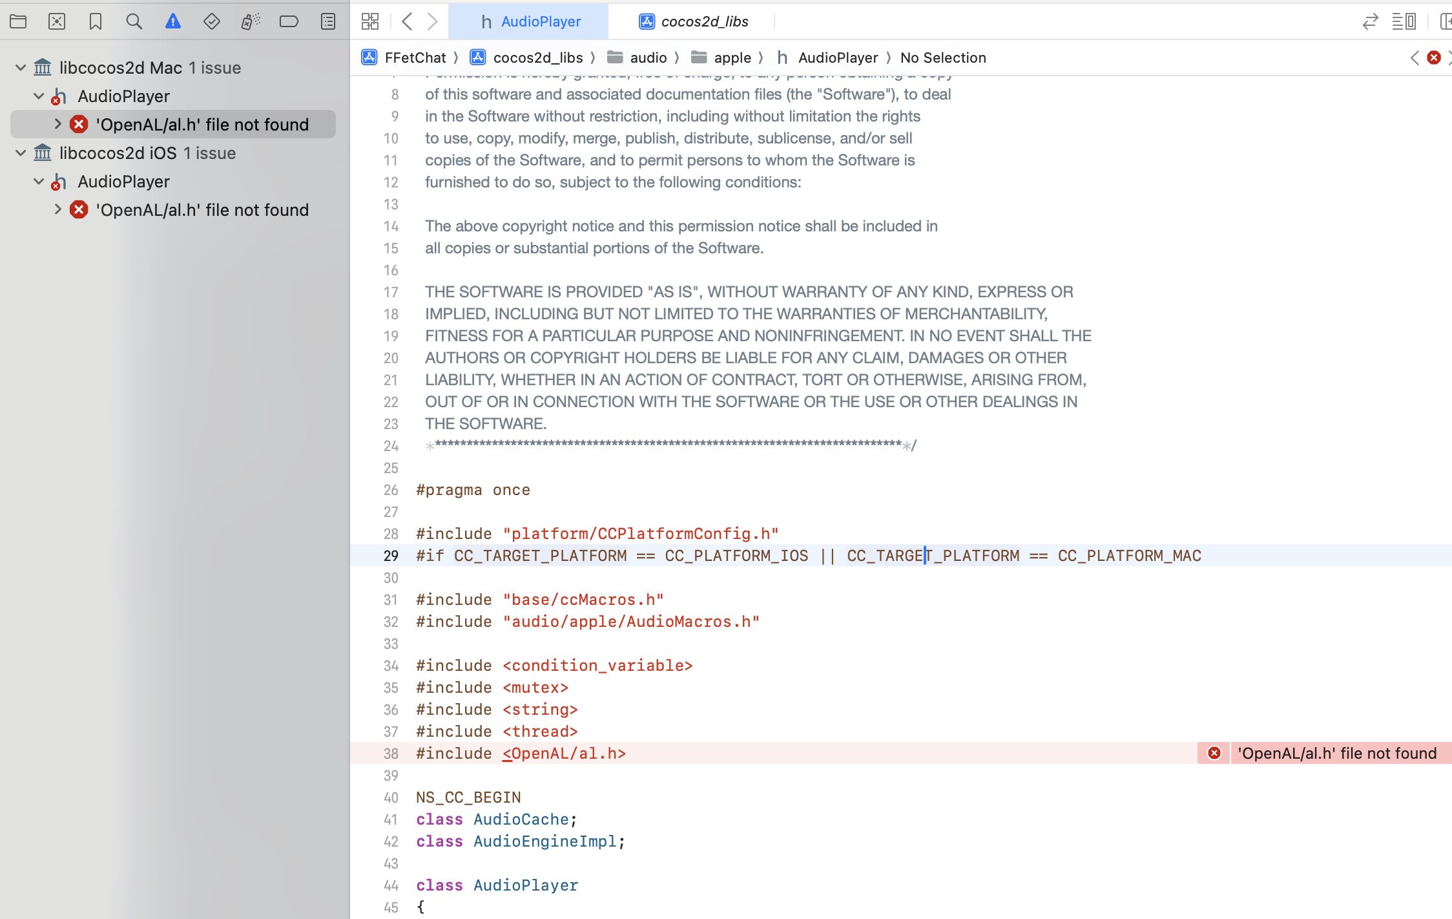Collapse the libcocos2d Mac issue group

click(x=21, y=67)
